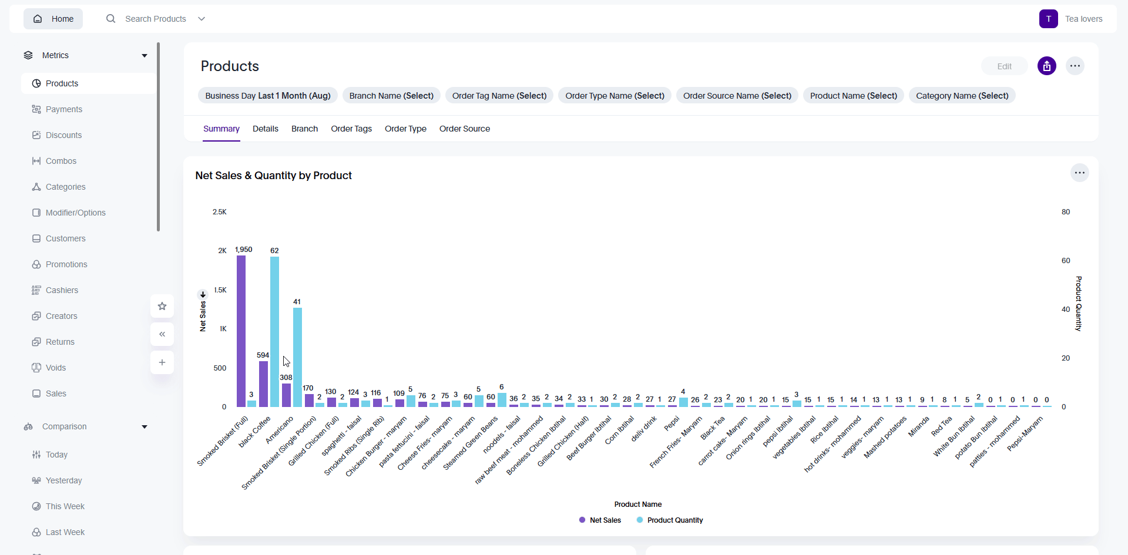Switch to the Details tab

pyautogui.click(x=266, y=129)
